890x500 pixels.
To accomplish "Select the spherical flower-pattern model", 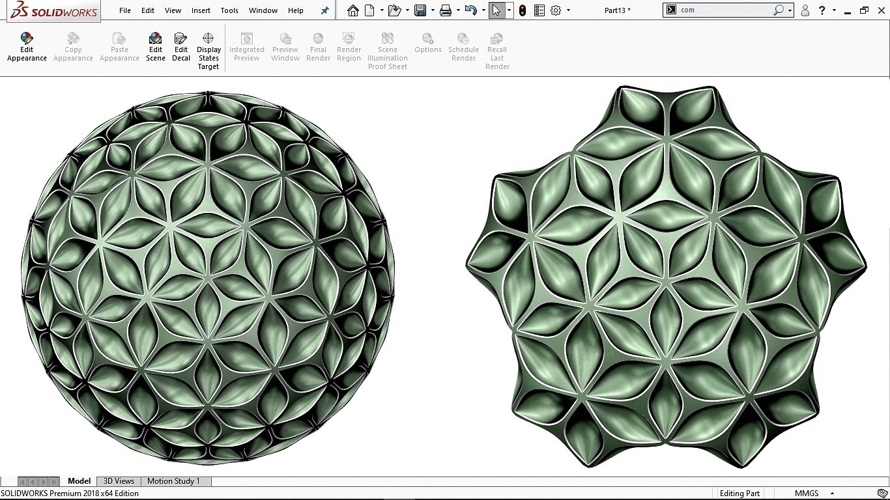I will coord(208,277).
